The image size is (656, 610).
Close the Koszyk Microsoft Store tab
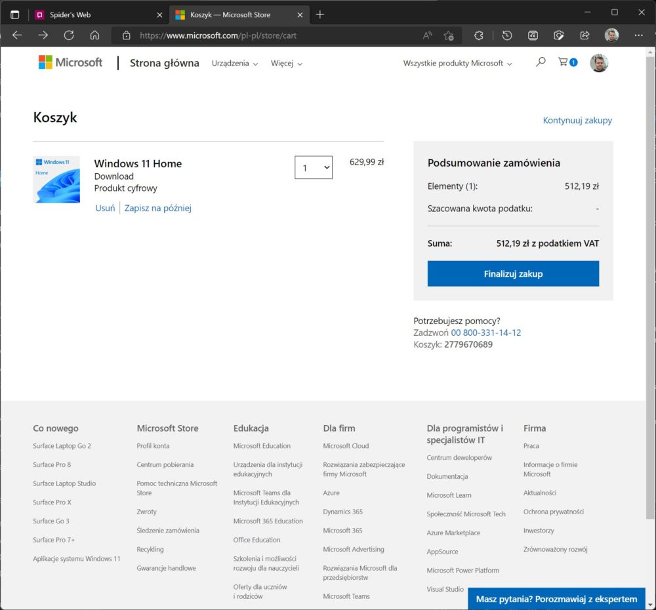[300, 15]
